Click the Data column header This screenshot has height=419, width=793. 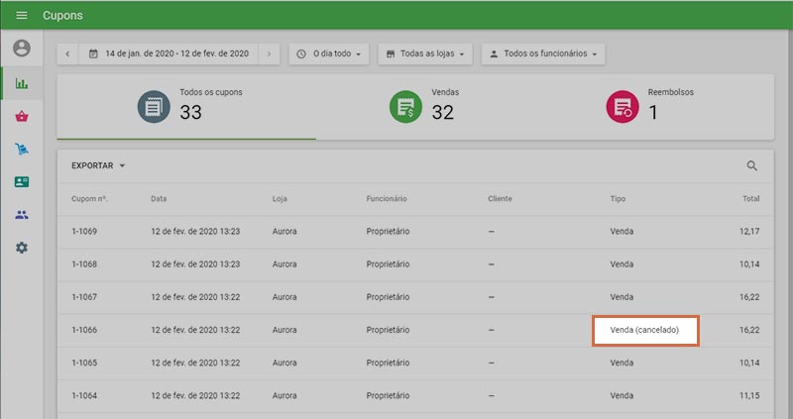(x=159, y=199)
